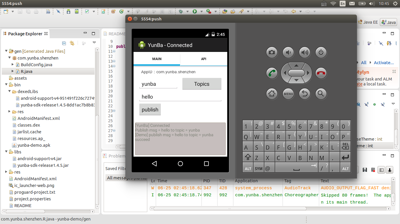Collapse the bin folder

(x=6, y=85)
